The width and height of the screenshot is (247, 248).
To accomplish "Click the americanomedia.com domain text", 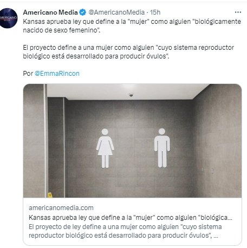I will (x=61, y=208).
